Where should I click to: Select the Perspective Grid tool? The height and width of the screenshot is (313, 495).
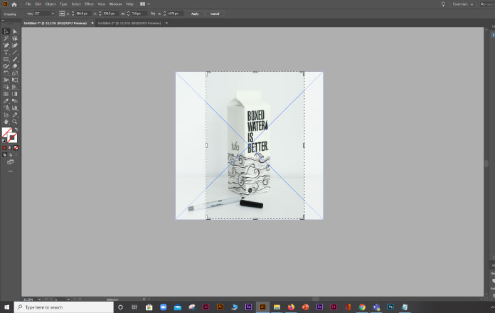coord(15,87)
